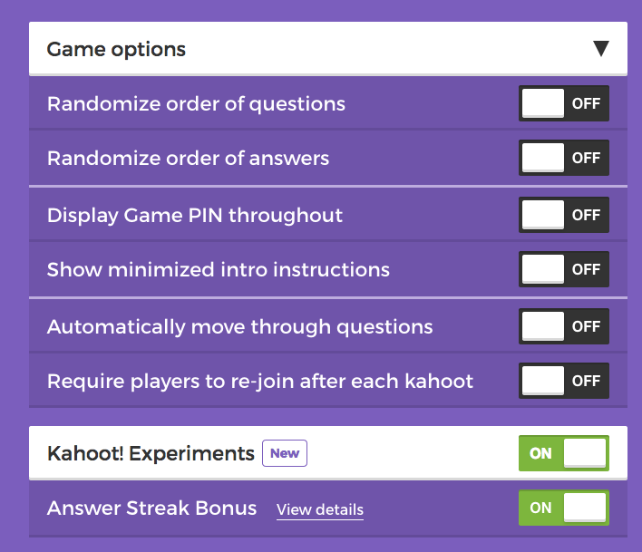This screenshot has height=552, width=642.
Task: Open the View details link
Action: [320, 510]
